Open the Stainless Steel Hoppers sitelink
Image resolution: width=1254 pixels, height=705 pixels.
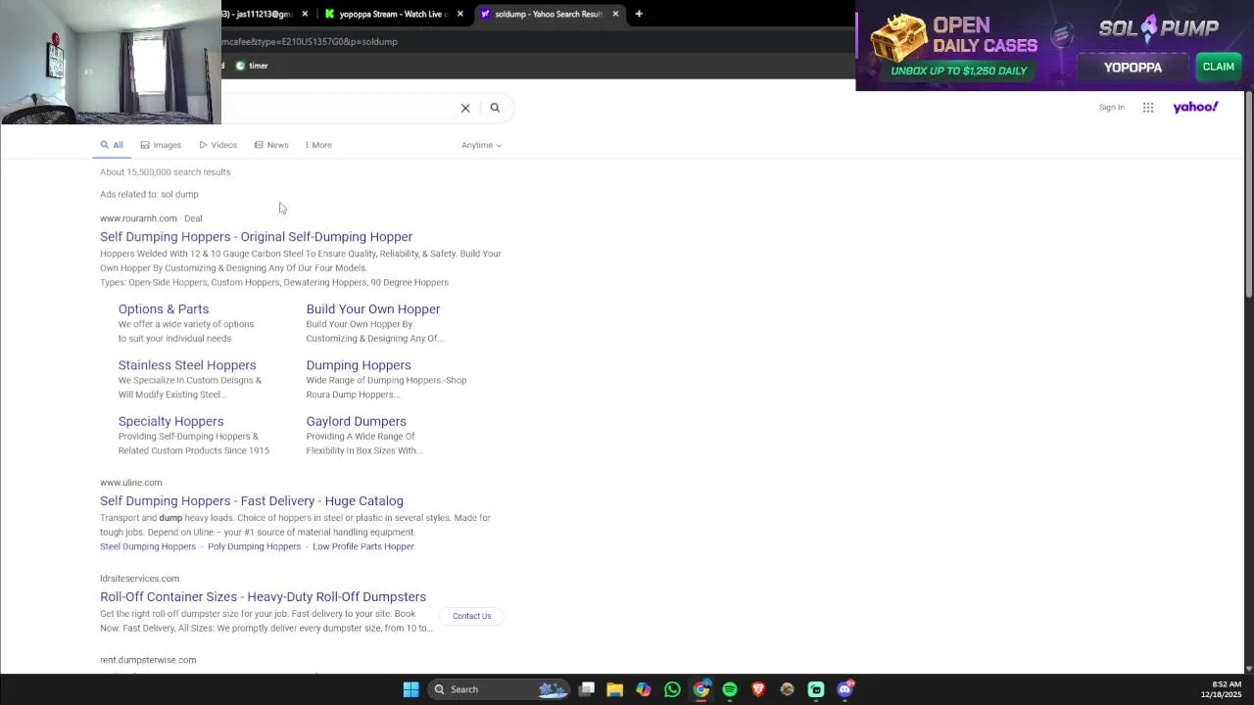(187, 365)
